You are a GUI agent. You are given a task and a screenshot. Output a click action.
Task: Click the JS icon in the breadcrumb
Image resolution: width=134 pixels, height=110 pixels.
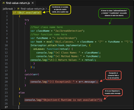point(18,9)
